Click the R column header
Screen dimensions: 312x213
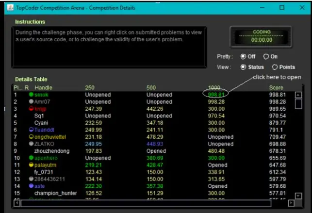click(27, 88)
